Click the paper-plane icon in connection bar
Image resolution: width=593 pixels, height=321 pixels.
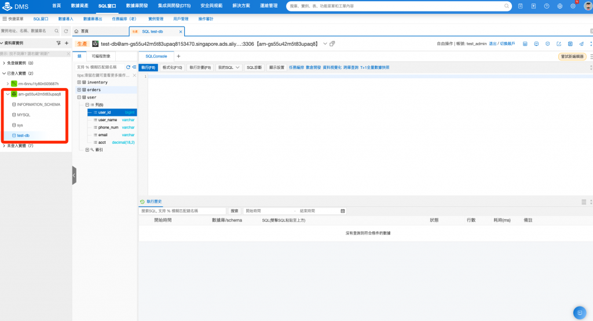click(x=581, y=44)
